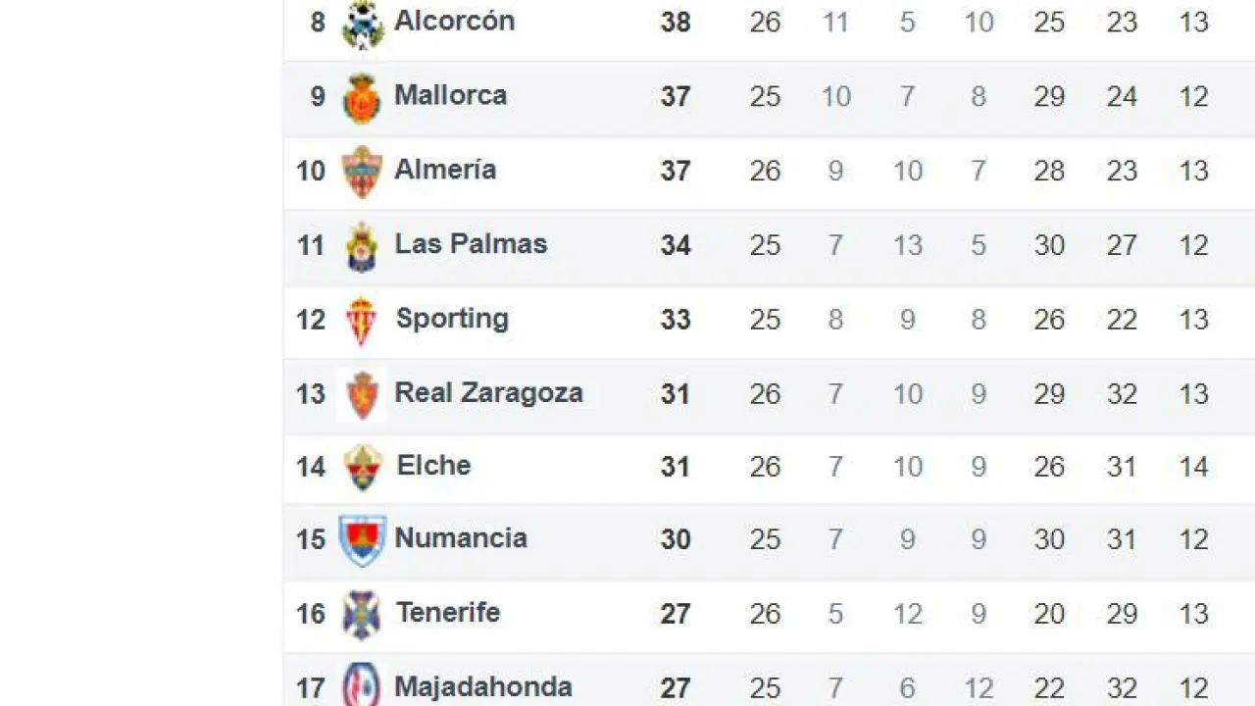
Task: Click the Tenerife club crest
Action: click(362, 615)
